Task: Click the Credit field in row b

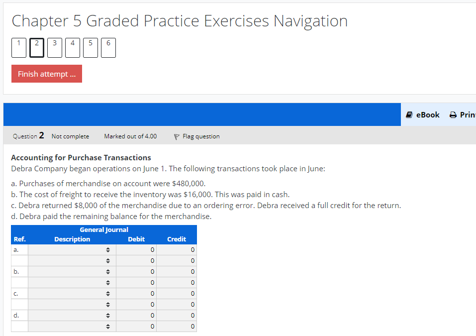Action: tap(177, 271)
